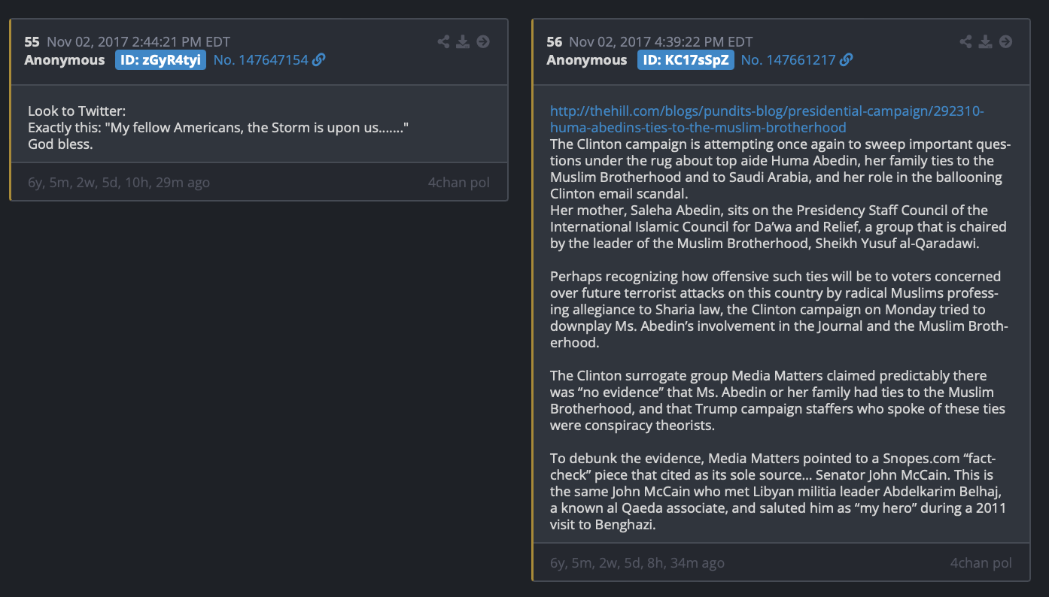Screen dimensions: 1049x597
Task: Click the 'Look to Twitter:' line
Action: (77, 111)
